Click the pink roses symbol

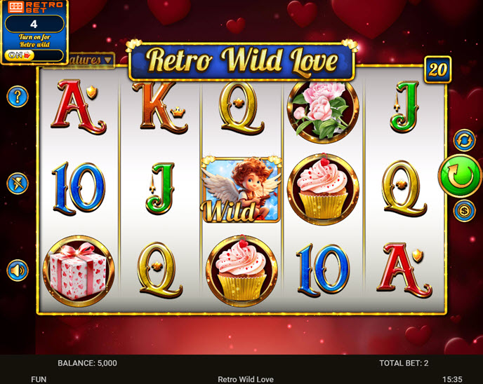click(323, 111)
